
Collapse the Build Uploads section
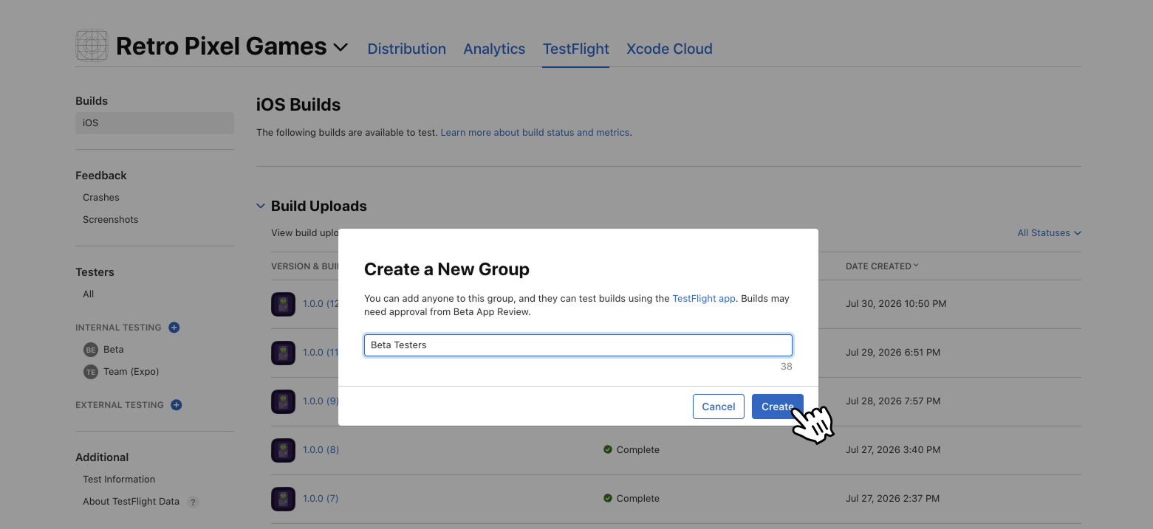[261, 206]
